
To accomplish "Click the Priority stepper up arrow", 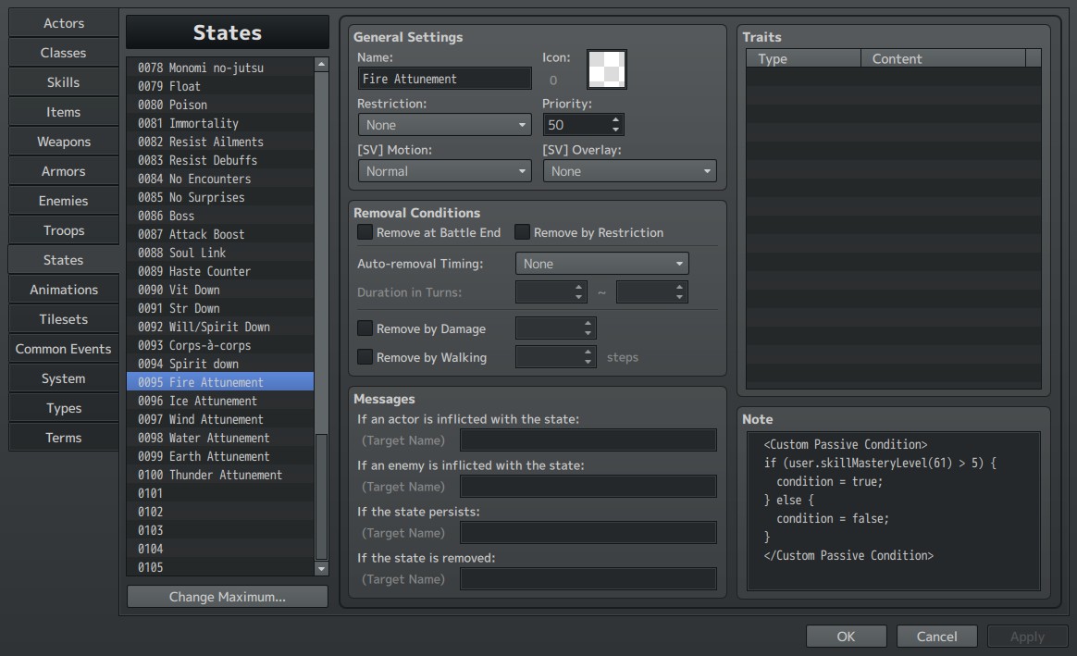I will pyautogui.click(x=615, y=119).
